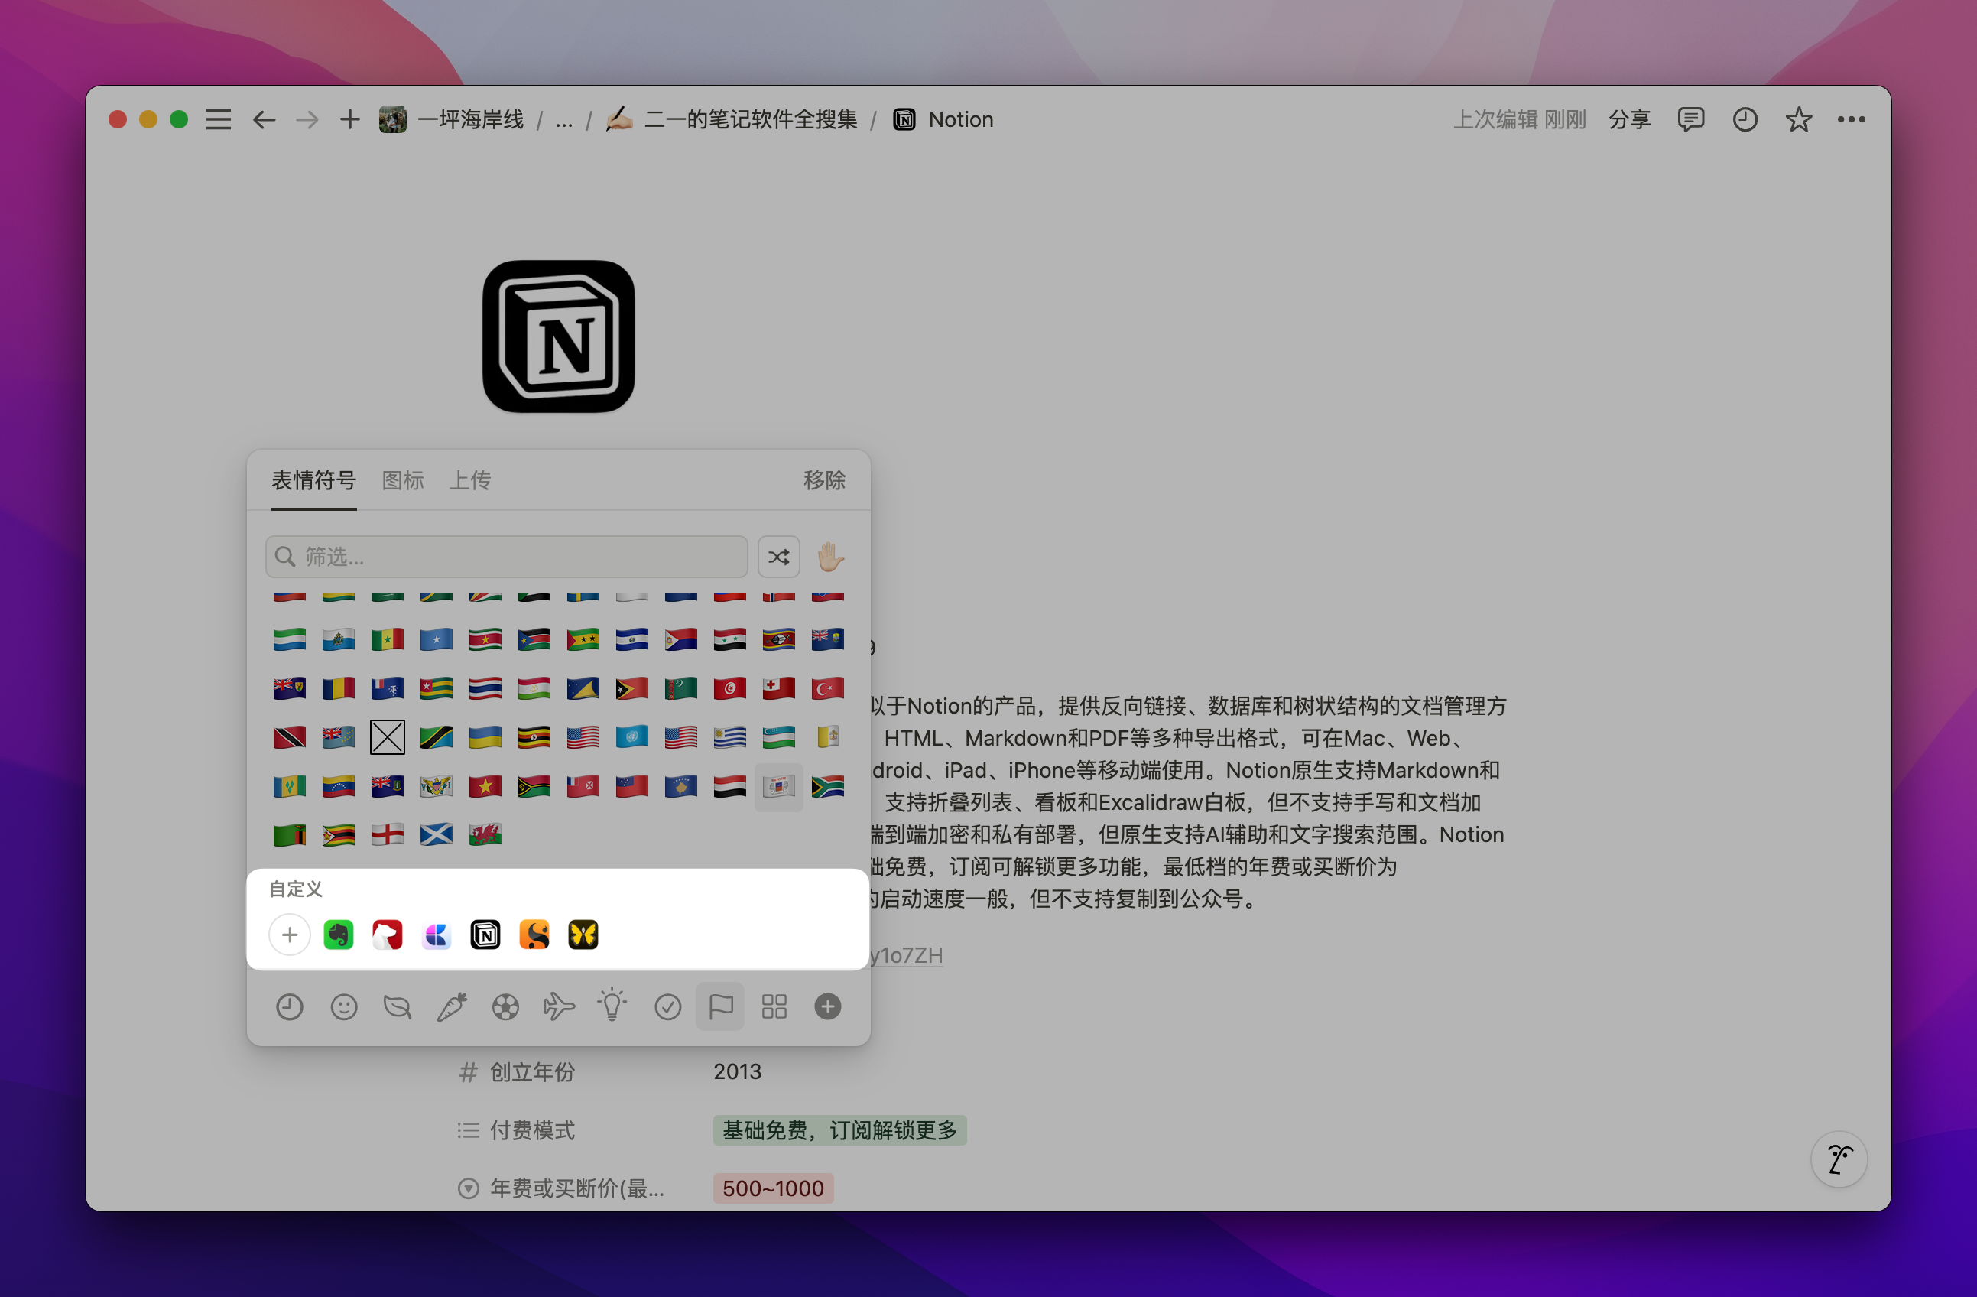
Task: Shuffle to a random emoji
Action: [x=778, y=557]
